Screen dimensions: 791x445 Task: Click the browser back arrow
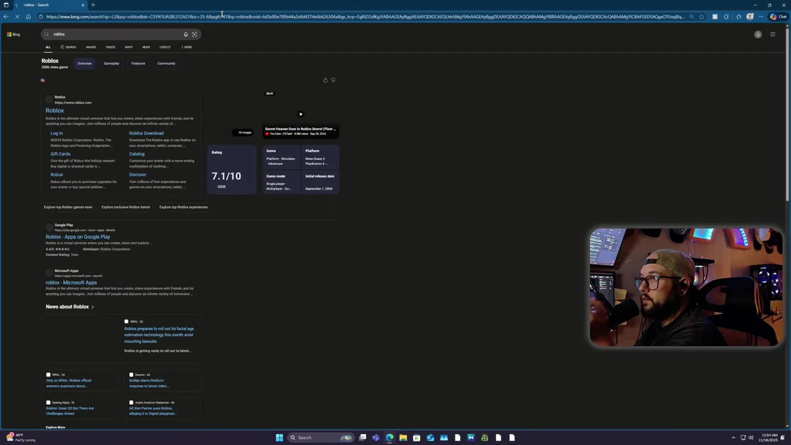[6, 17]
